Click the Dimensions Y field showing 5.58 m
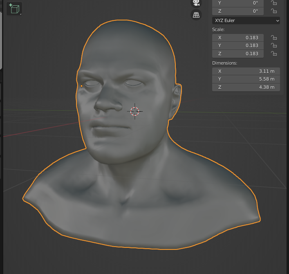The width and height of the screenshot is (289, 274). pyautogui.click(x=245, y=79)
